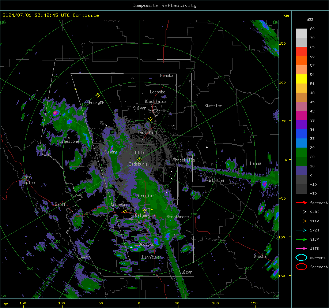The image size is (329, 308).
Task: Click the Innisfail city label
Action: [x=147, y=133]
